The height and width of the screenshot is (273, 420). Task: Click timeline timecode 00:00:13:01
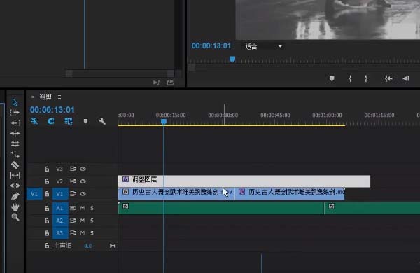coord(52,110)
